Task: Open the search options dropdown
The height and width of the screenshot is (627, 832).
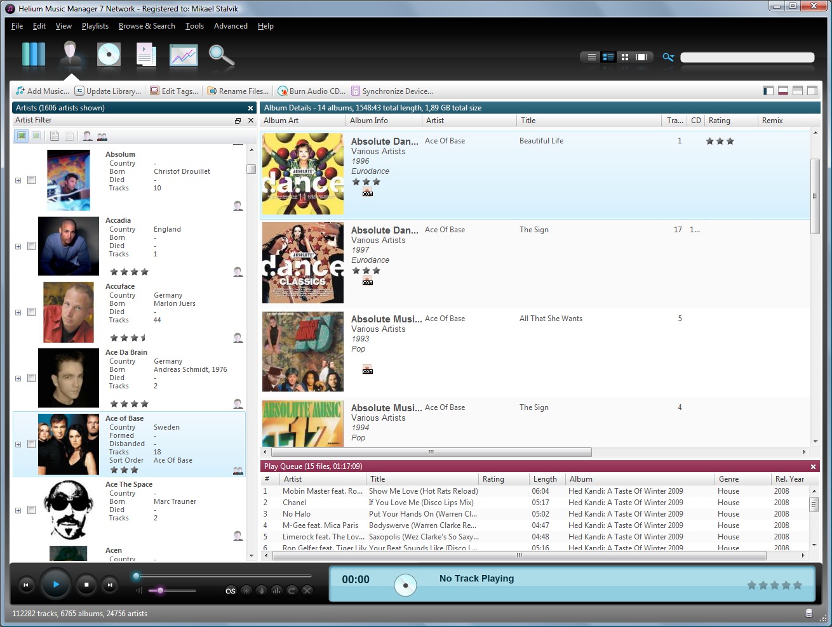Action: point(668,57)
